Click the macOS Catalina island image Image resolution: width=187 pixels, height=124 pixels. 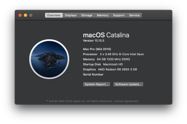tap(49, 59)
